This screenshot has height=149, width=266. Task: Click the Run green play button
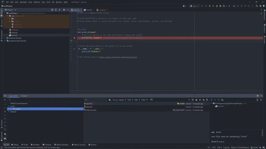(x=213, y=6)
